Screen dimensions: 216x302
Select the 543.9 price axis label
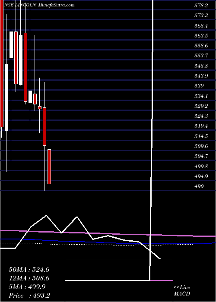tap(201, 76)
